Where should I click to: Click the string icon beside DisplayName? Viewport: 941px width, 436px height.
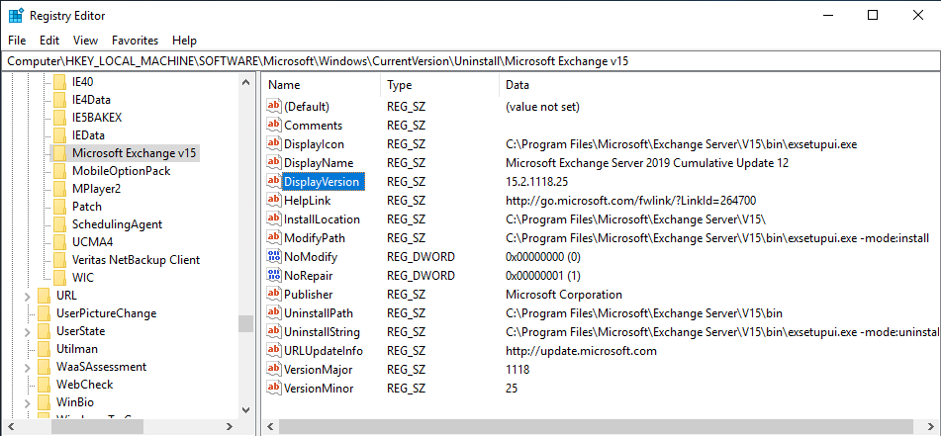pyautogui.click(x=274, y=162)
